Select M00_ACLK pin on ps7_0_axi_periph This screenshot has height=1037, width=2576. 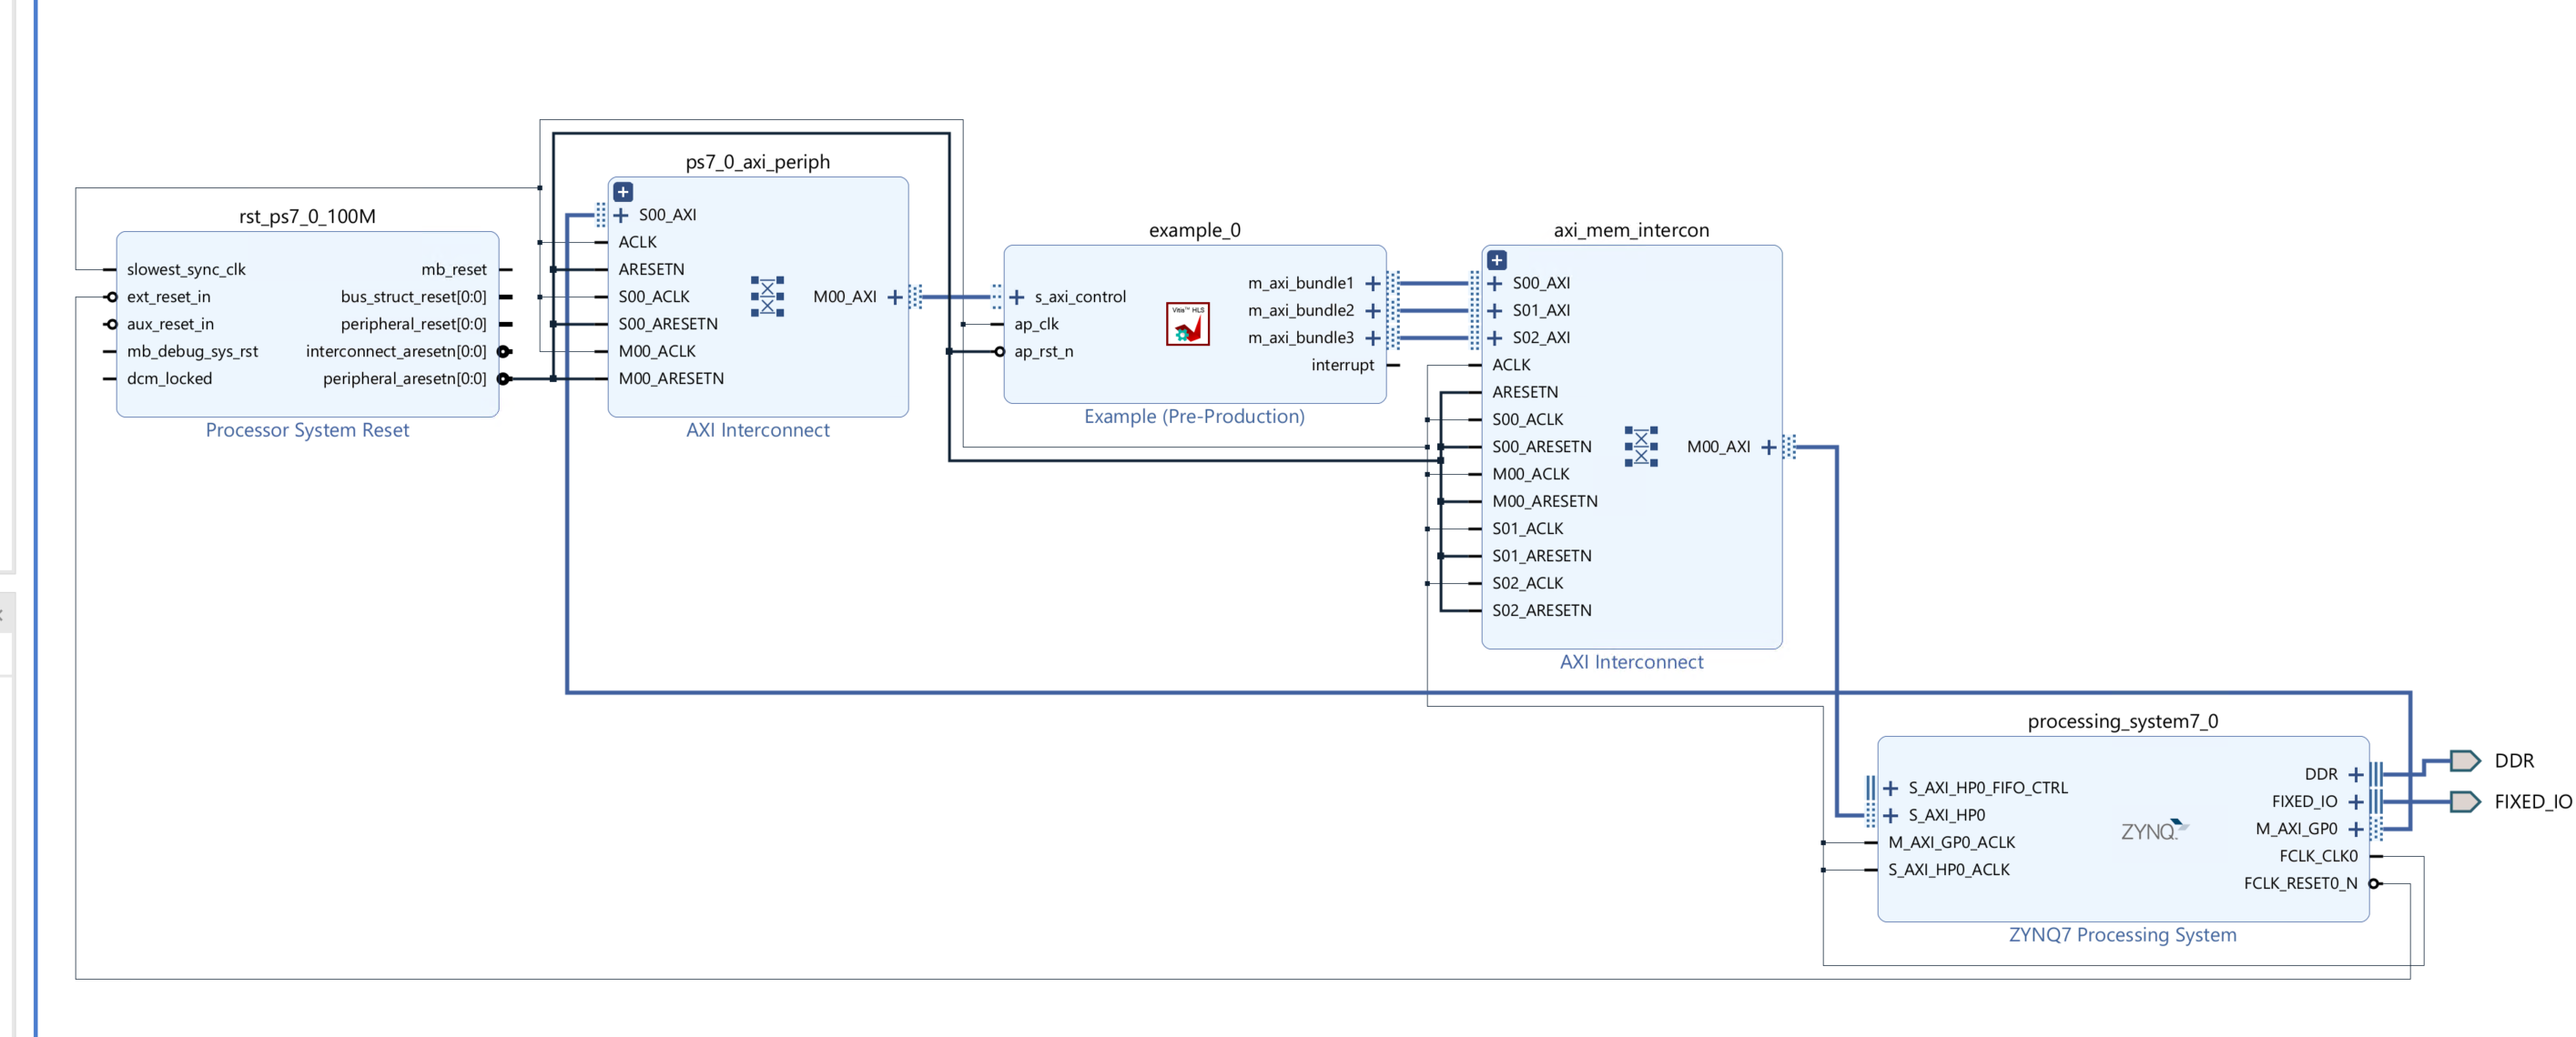(x=657, y=352)
